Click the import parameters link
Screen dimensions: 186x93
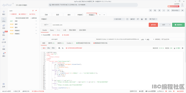56,35
